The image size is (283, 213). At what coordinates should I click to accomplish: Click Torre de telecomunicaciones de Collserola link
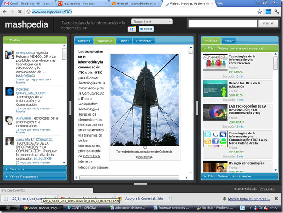click(x=144, y=152)
